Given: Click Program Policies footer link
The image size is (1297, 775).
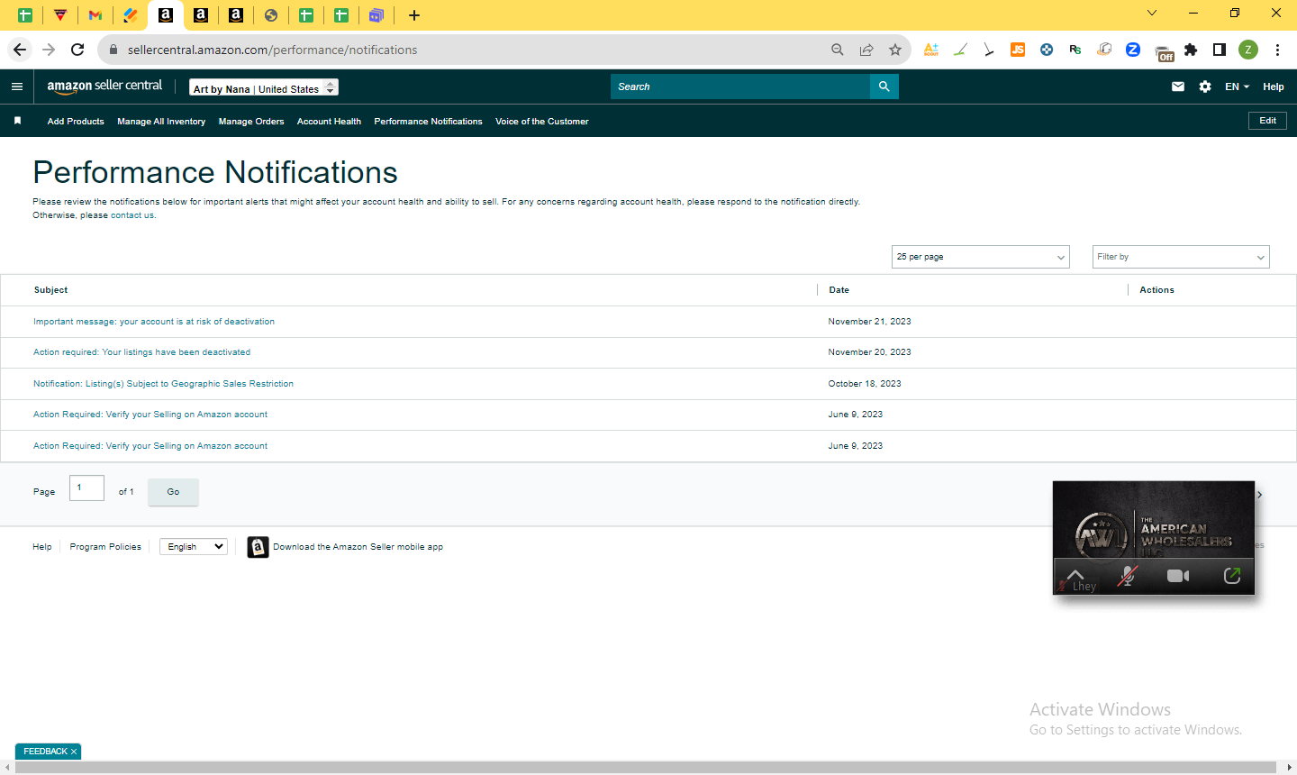Looking at the screenshot, I should (x=105, y=547).
